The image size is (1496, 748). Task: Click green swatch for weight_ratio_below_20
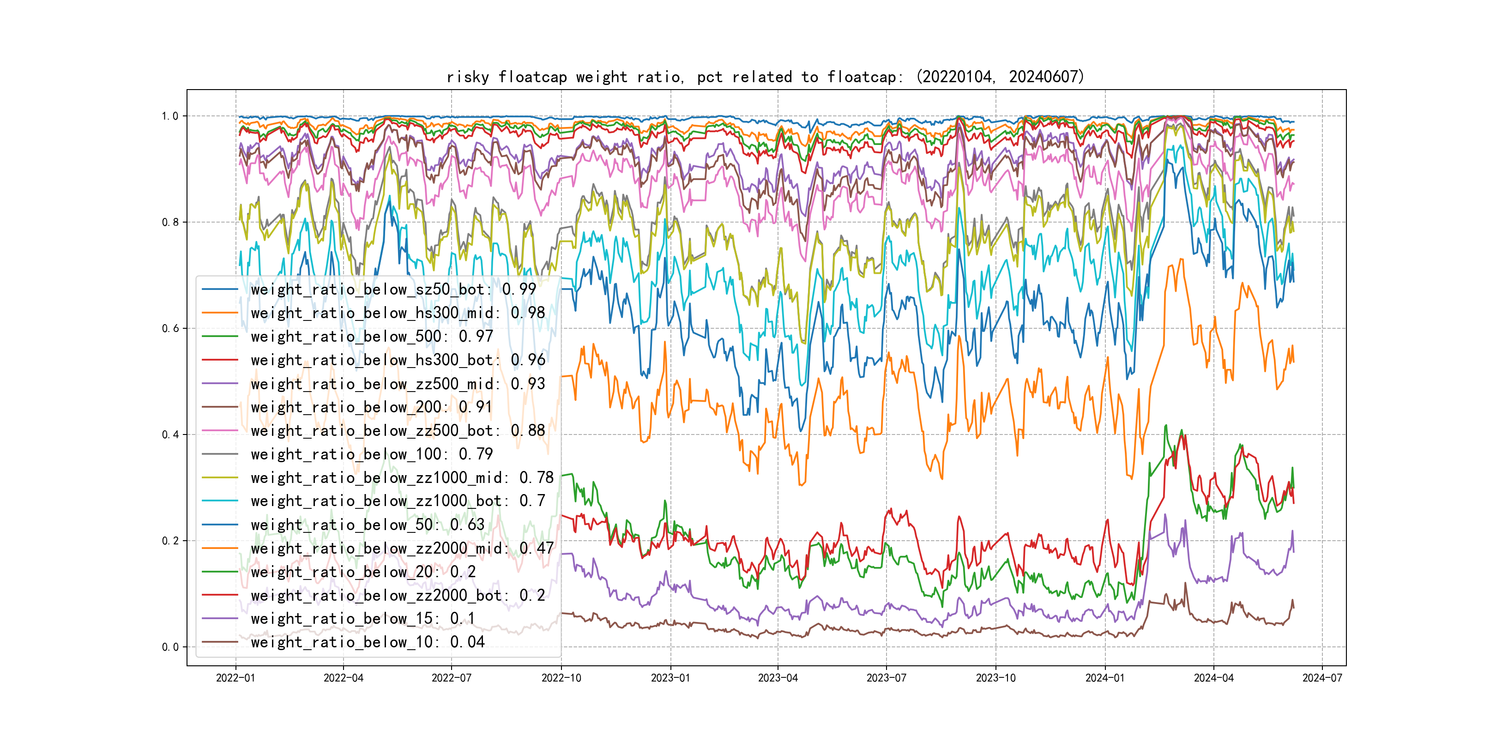pos(220,572)
